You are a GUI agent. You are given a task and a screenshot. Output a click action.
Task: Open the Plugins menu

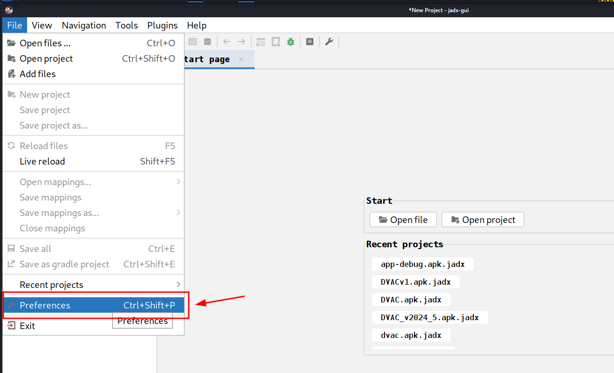pyautogui.click(x=162, y=25)
